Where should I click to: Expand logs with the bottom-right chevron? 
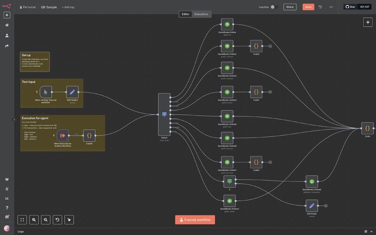(x=371, y=231)
